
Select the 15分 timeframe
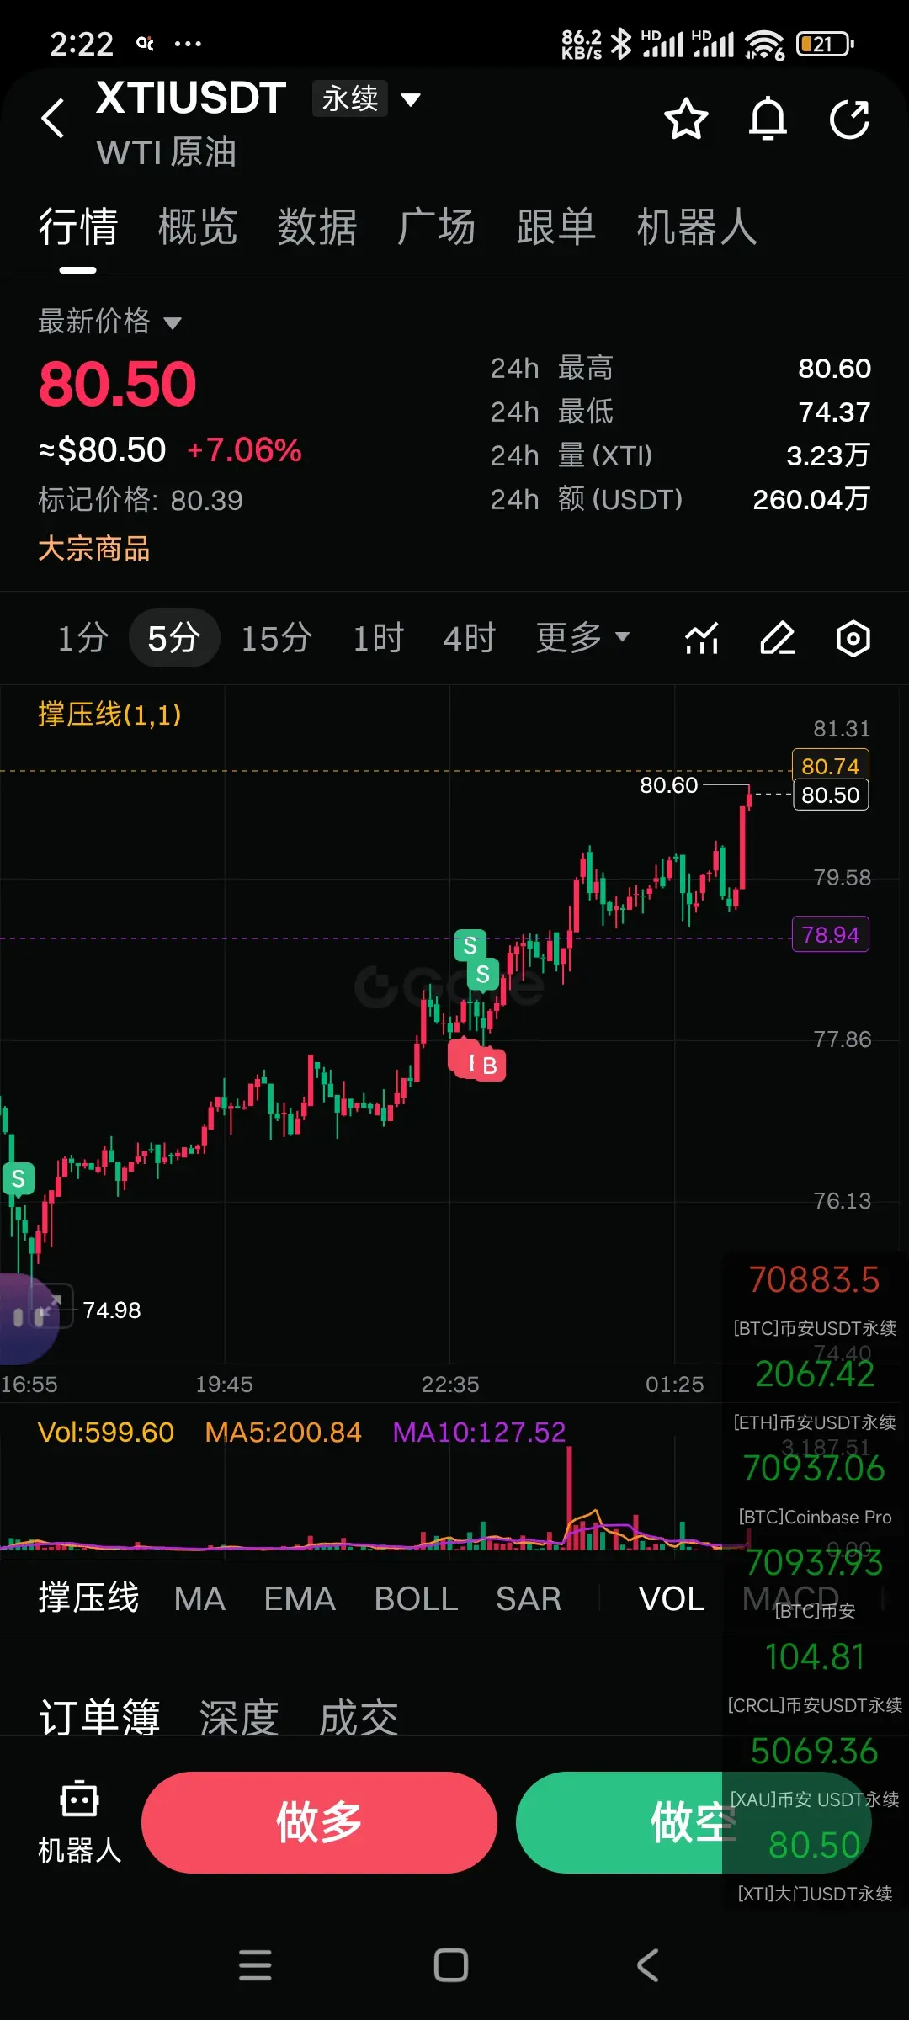click(x=277, y=638)
